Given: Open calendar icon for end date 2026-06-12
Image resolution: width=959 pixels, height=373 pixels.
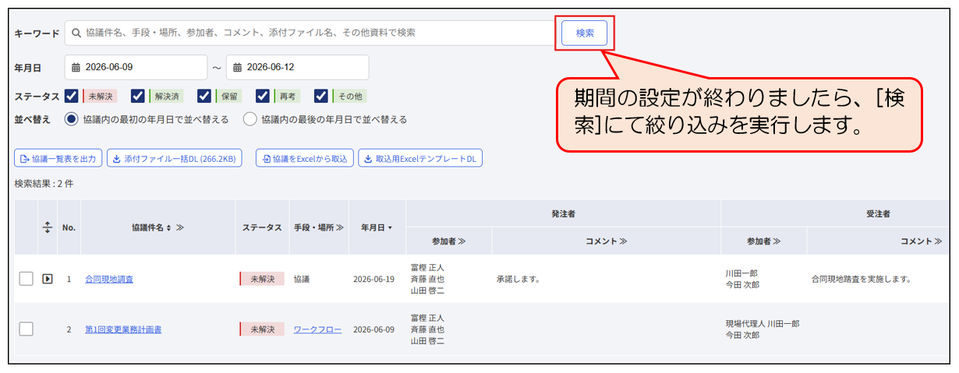Looking at the screenshot, I should coord(237,67).
